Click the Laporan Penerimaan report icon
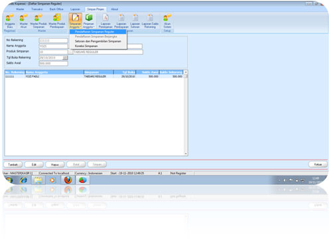Viewport: 331px width, 245px height. tap(105, 21)
